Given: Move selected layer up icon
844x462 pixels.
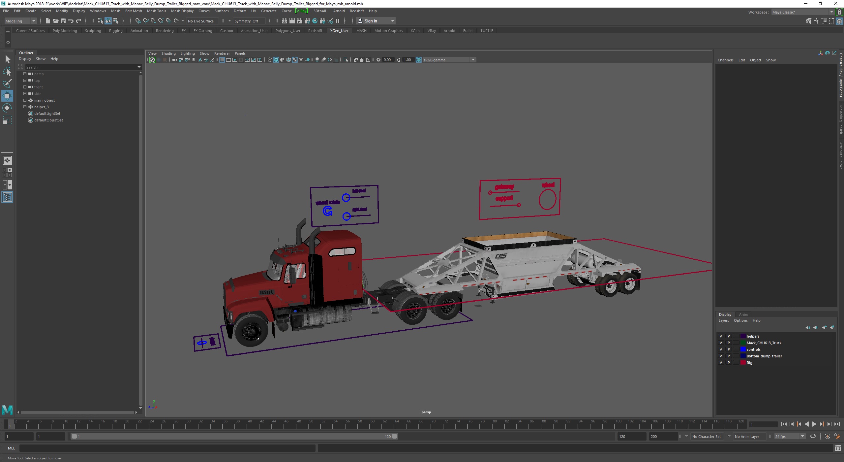Looking at the screenshot, I should pos(807,327).
